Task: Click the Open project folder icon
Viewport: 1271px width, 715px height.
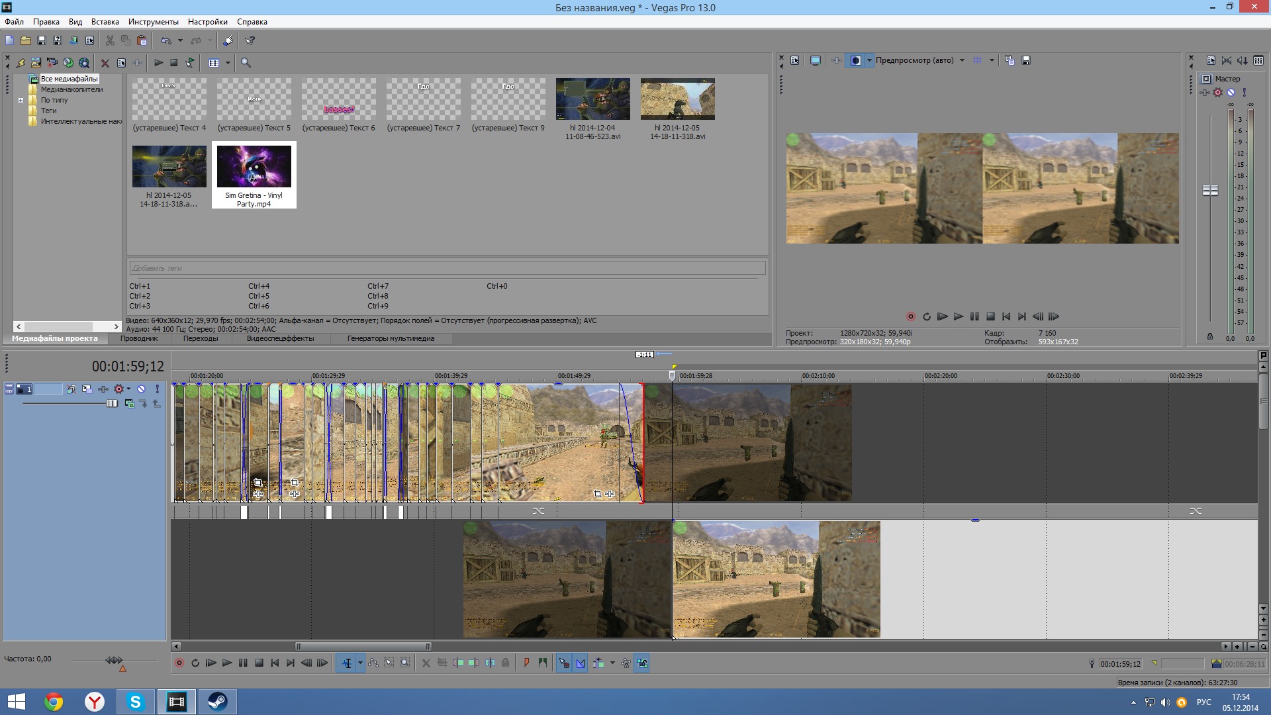Action: coord(26,40)
